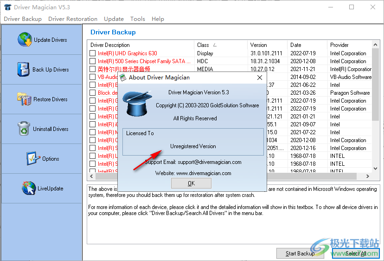Tick the checkbox in the 2021-01-21 row
The image size is (384, 261).
click(93, 116)
